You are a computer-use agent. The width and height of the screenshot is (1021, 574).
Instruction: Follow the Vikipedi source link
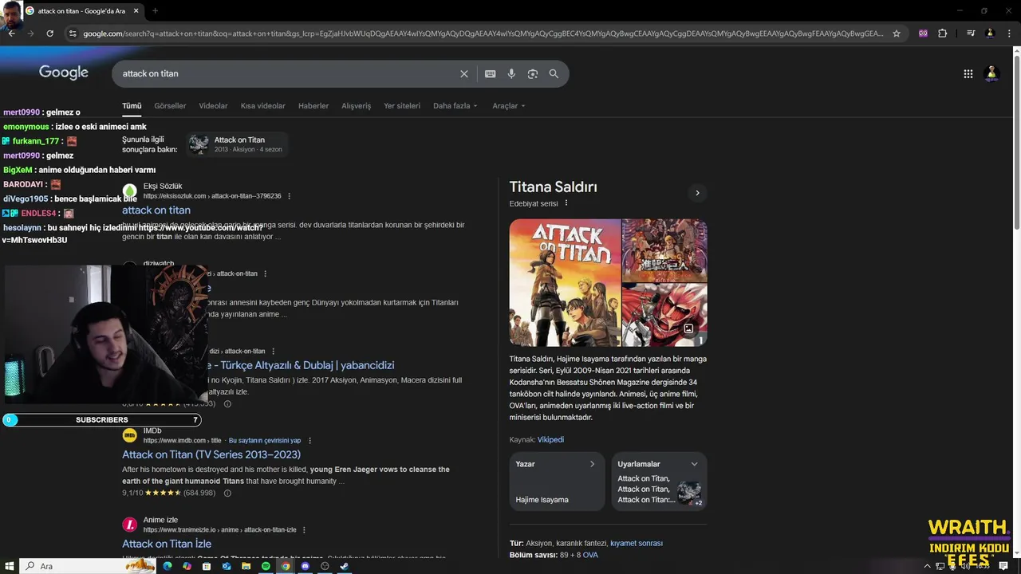point(550,440)
